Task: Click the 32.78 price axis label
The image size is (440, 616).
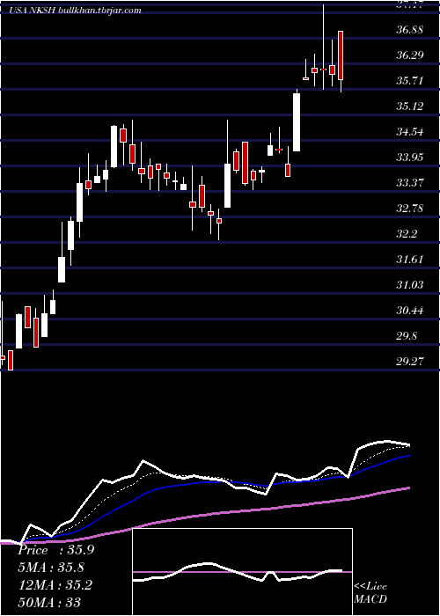Action: pyautogui.click(x=410, y=209)
